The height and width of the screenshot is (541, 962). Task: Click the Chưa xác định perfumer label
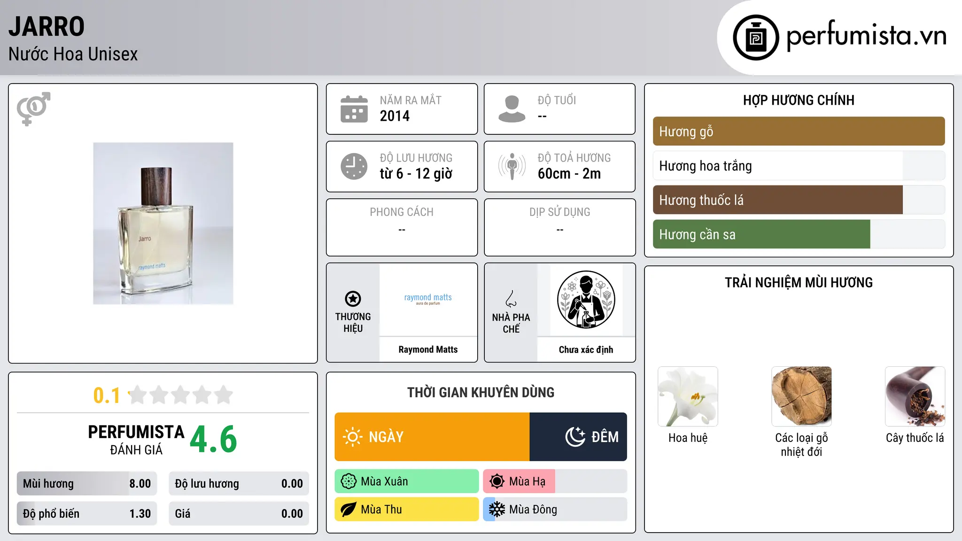point(586,349)
